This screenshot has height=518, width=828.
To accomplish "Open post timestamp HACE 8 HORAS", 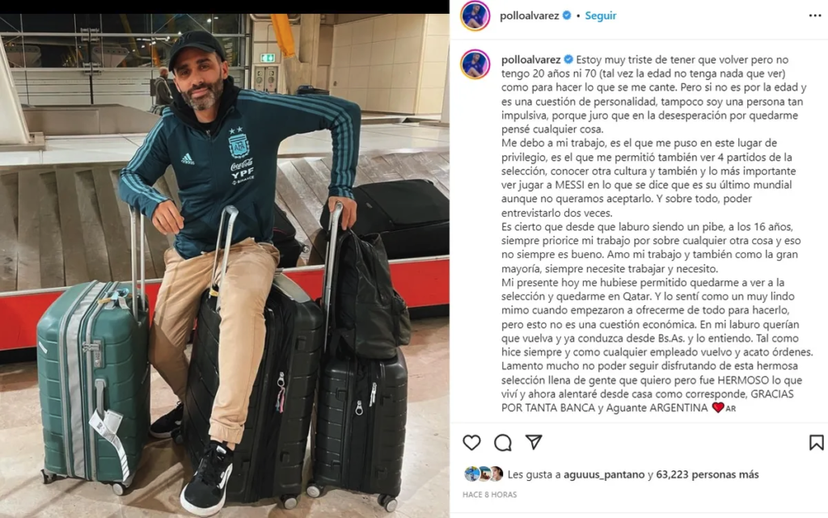I will pos(489,495).
